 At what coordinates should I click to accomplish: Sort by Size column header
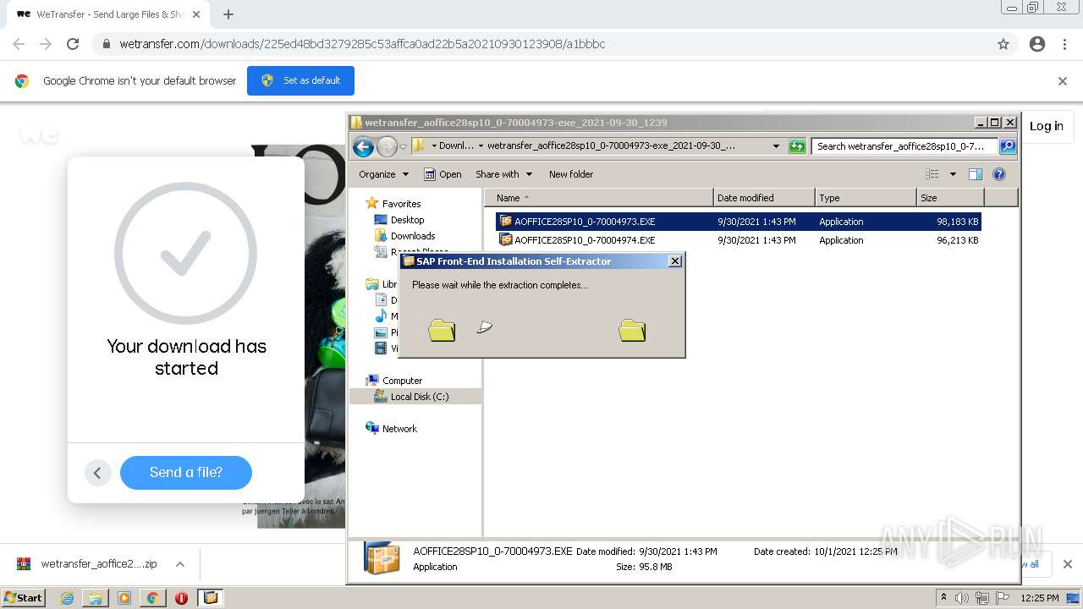[951, 198]
